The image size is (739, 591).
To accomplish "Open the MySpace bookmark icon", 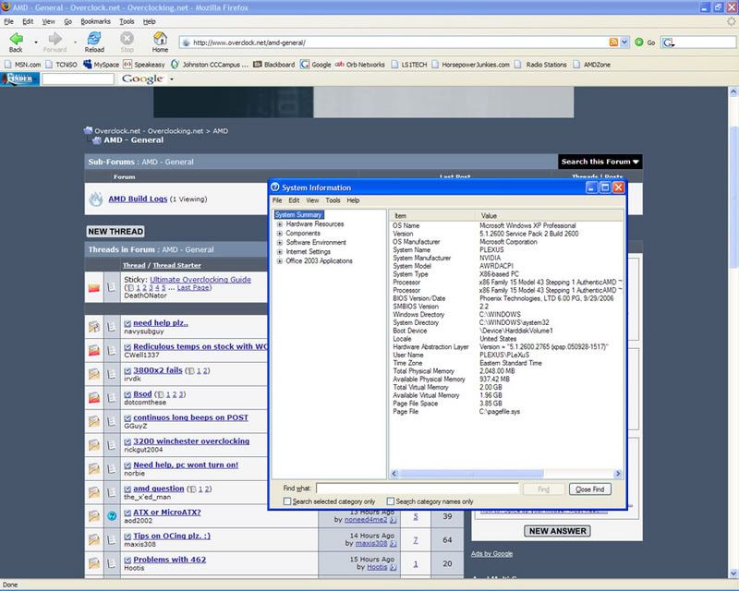I will [87, 64].
